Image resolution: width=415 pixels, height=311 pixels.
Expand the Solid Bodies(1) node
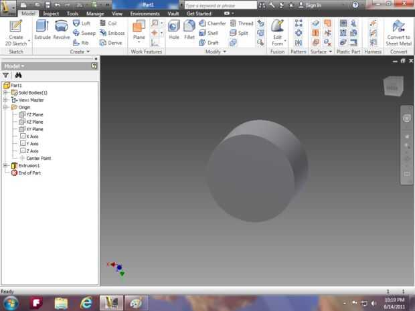pyautogui.click(x=5, y=92)
